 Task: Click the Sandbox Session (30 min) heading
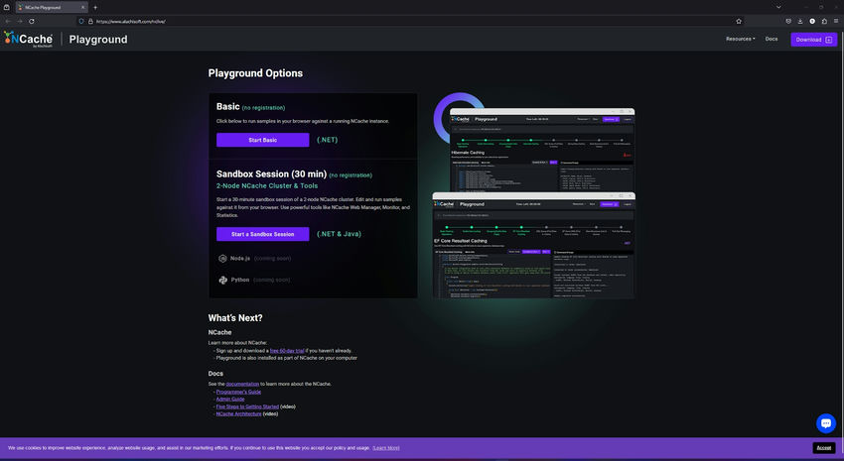[271, 174]
